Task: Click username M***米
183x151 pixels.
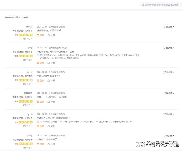Action: [x=29, y=27]
